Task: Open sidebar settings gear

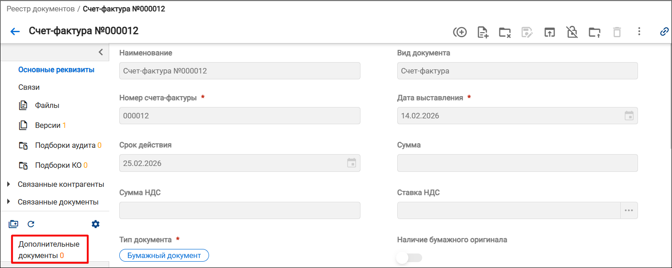Action: pos(96,224)
